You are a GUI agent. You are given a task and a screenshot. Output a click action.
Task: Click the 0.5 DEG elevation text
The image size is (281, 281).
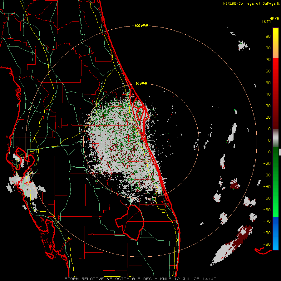point(142,279)
